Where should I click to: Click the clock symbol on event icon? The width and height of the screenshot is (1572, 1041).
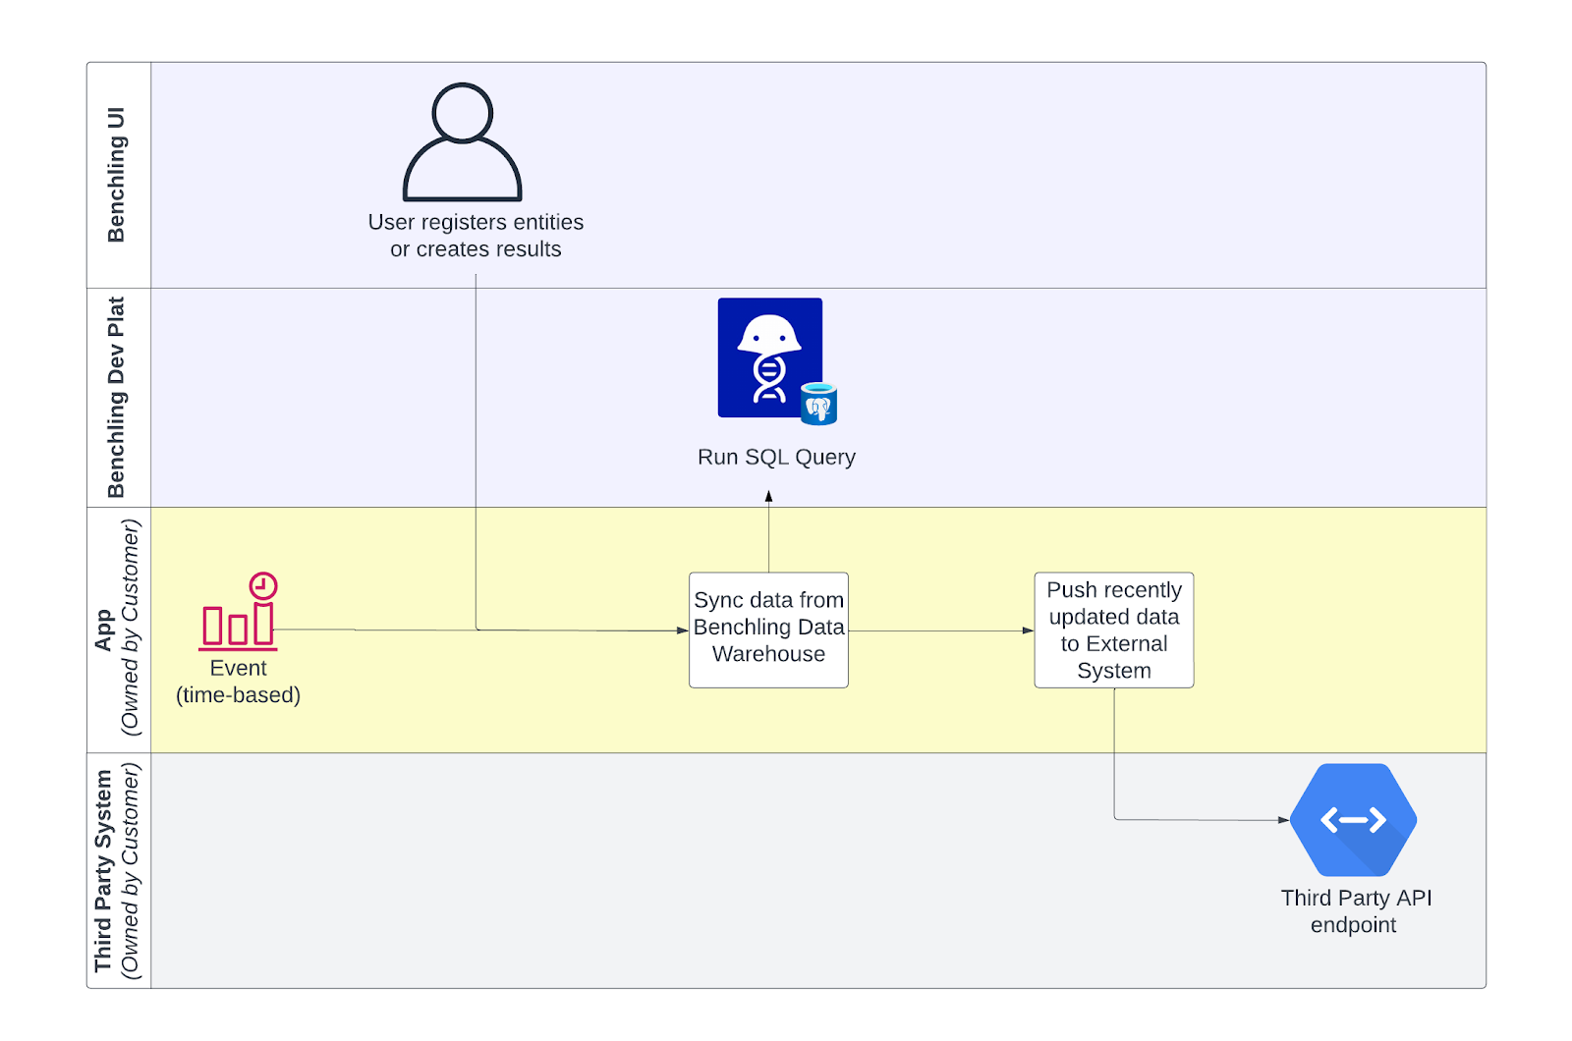pyautogui.click(x=263, y=586)
